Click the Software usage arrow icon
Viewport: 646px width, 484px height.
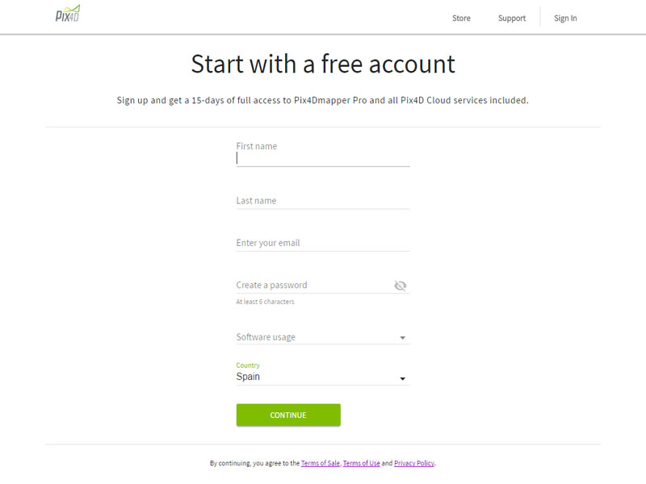point(402,338)
